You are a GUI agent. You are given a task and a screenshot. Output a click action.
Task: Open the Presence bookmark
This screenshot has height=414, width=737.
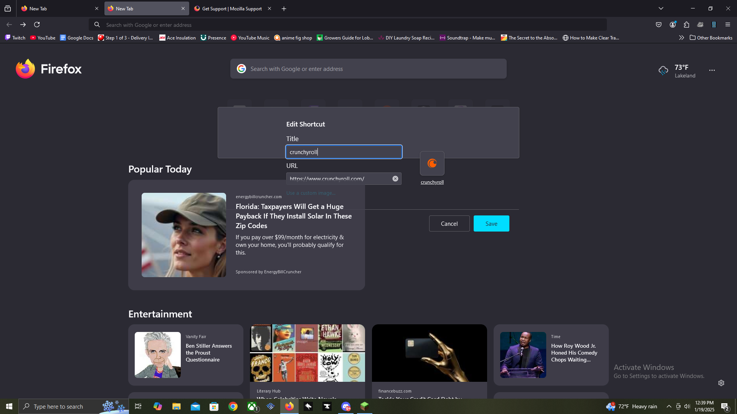[213, 38]
